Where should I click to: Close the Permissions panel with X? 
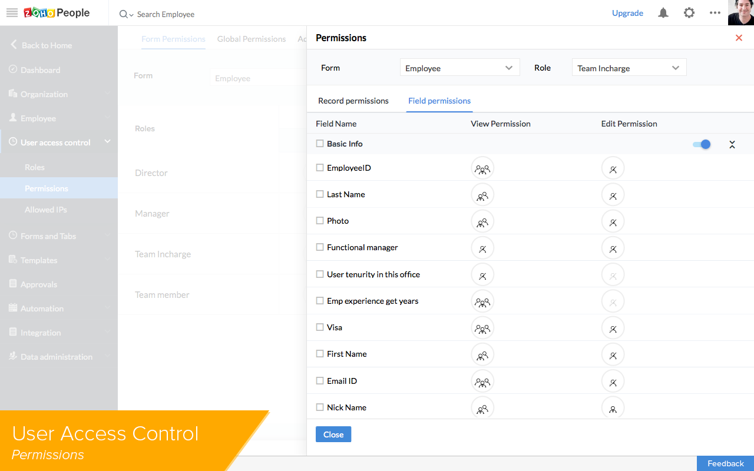(739, 38)
